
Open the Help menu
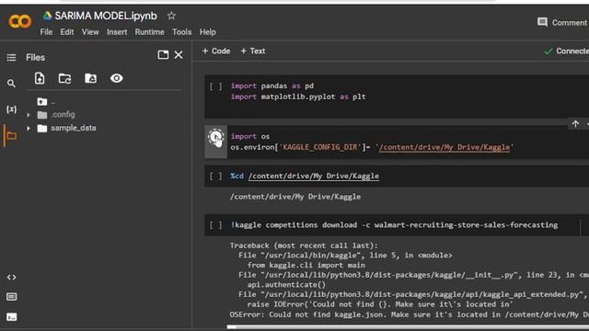pyautogui.click(x=207, y=32)
